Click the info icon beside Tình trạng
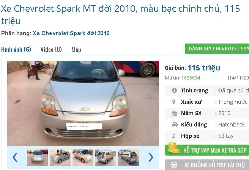 174,90
